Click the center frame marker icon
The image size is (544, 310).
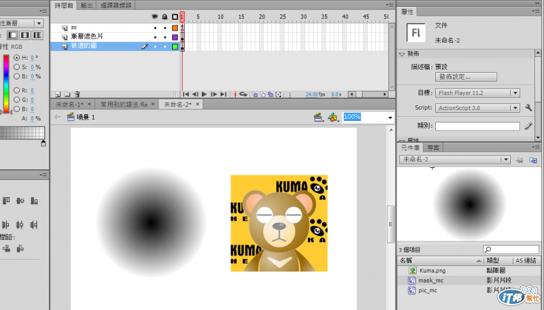[235, 94]
